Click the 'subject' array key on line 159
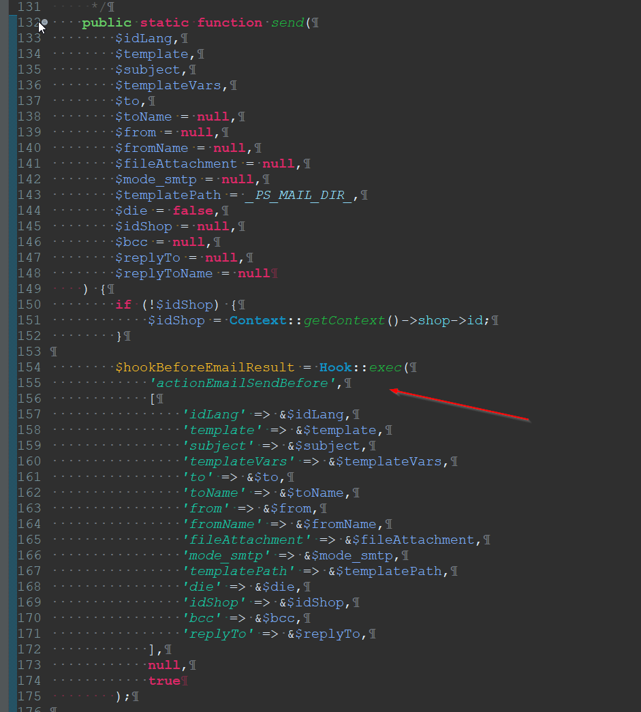This screenshot has height=712, width=641. coord(218,446)
